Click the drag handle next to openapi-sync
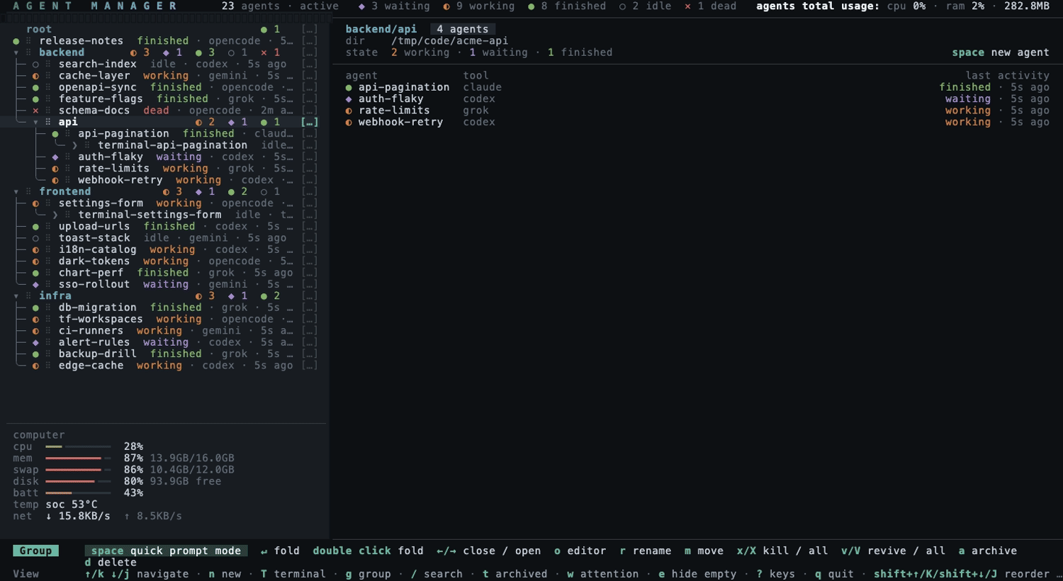 click(48, 87)
